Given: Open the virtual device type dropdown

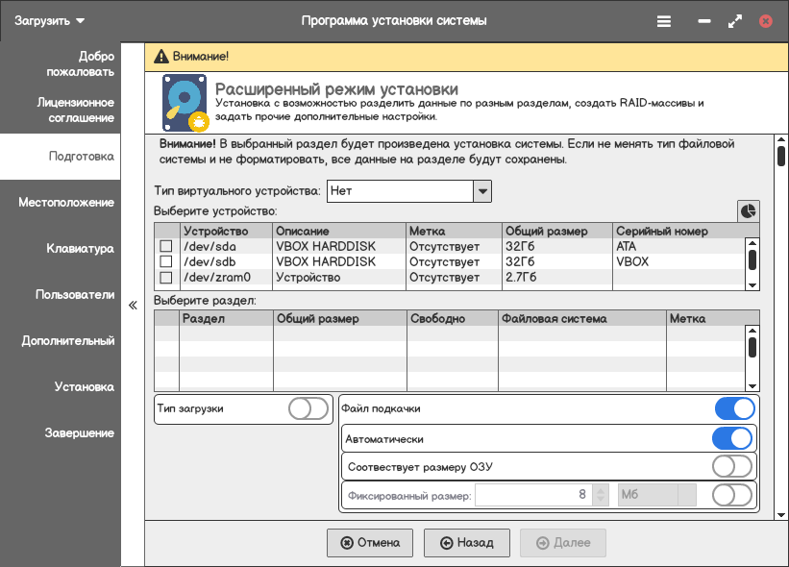Looking at the screenshot, I should [x=482, y=191].
